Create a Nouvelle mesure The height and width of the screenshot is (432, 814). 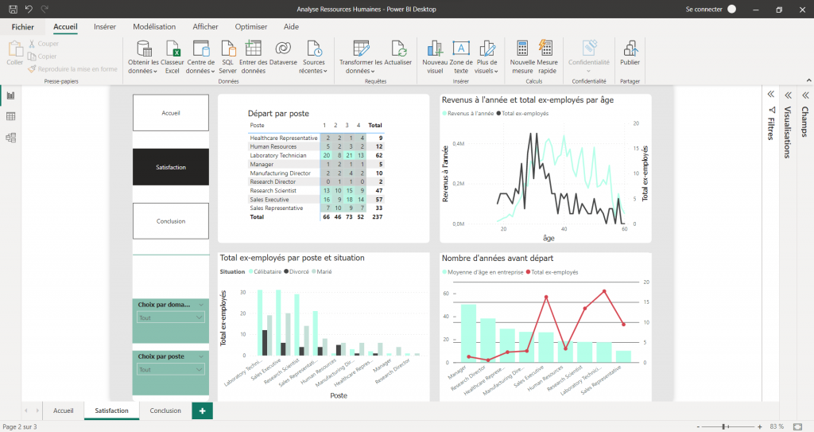(x=522, y=56)
